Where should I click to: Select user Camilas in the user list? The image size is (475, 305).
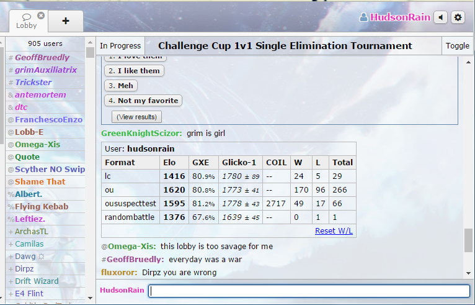(45, 244)
